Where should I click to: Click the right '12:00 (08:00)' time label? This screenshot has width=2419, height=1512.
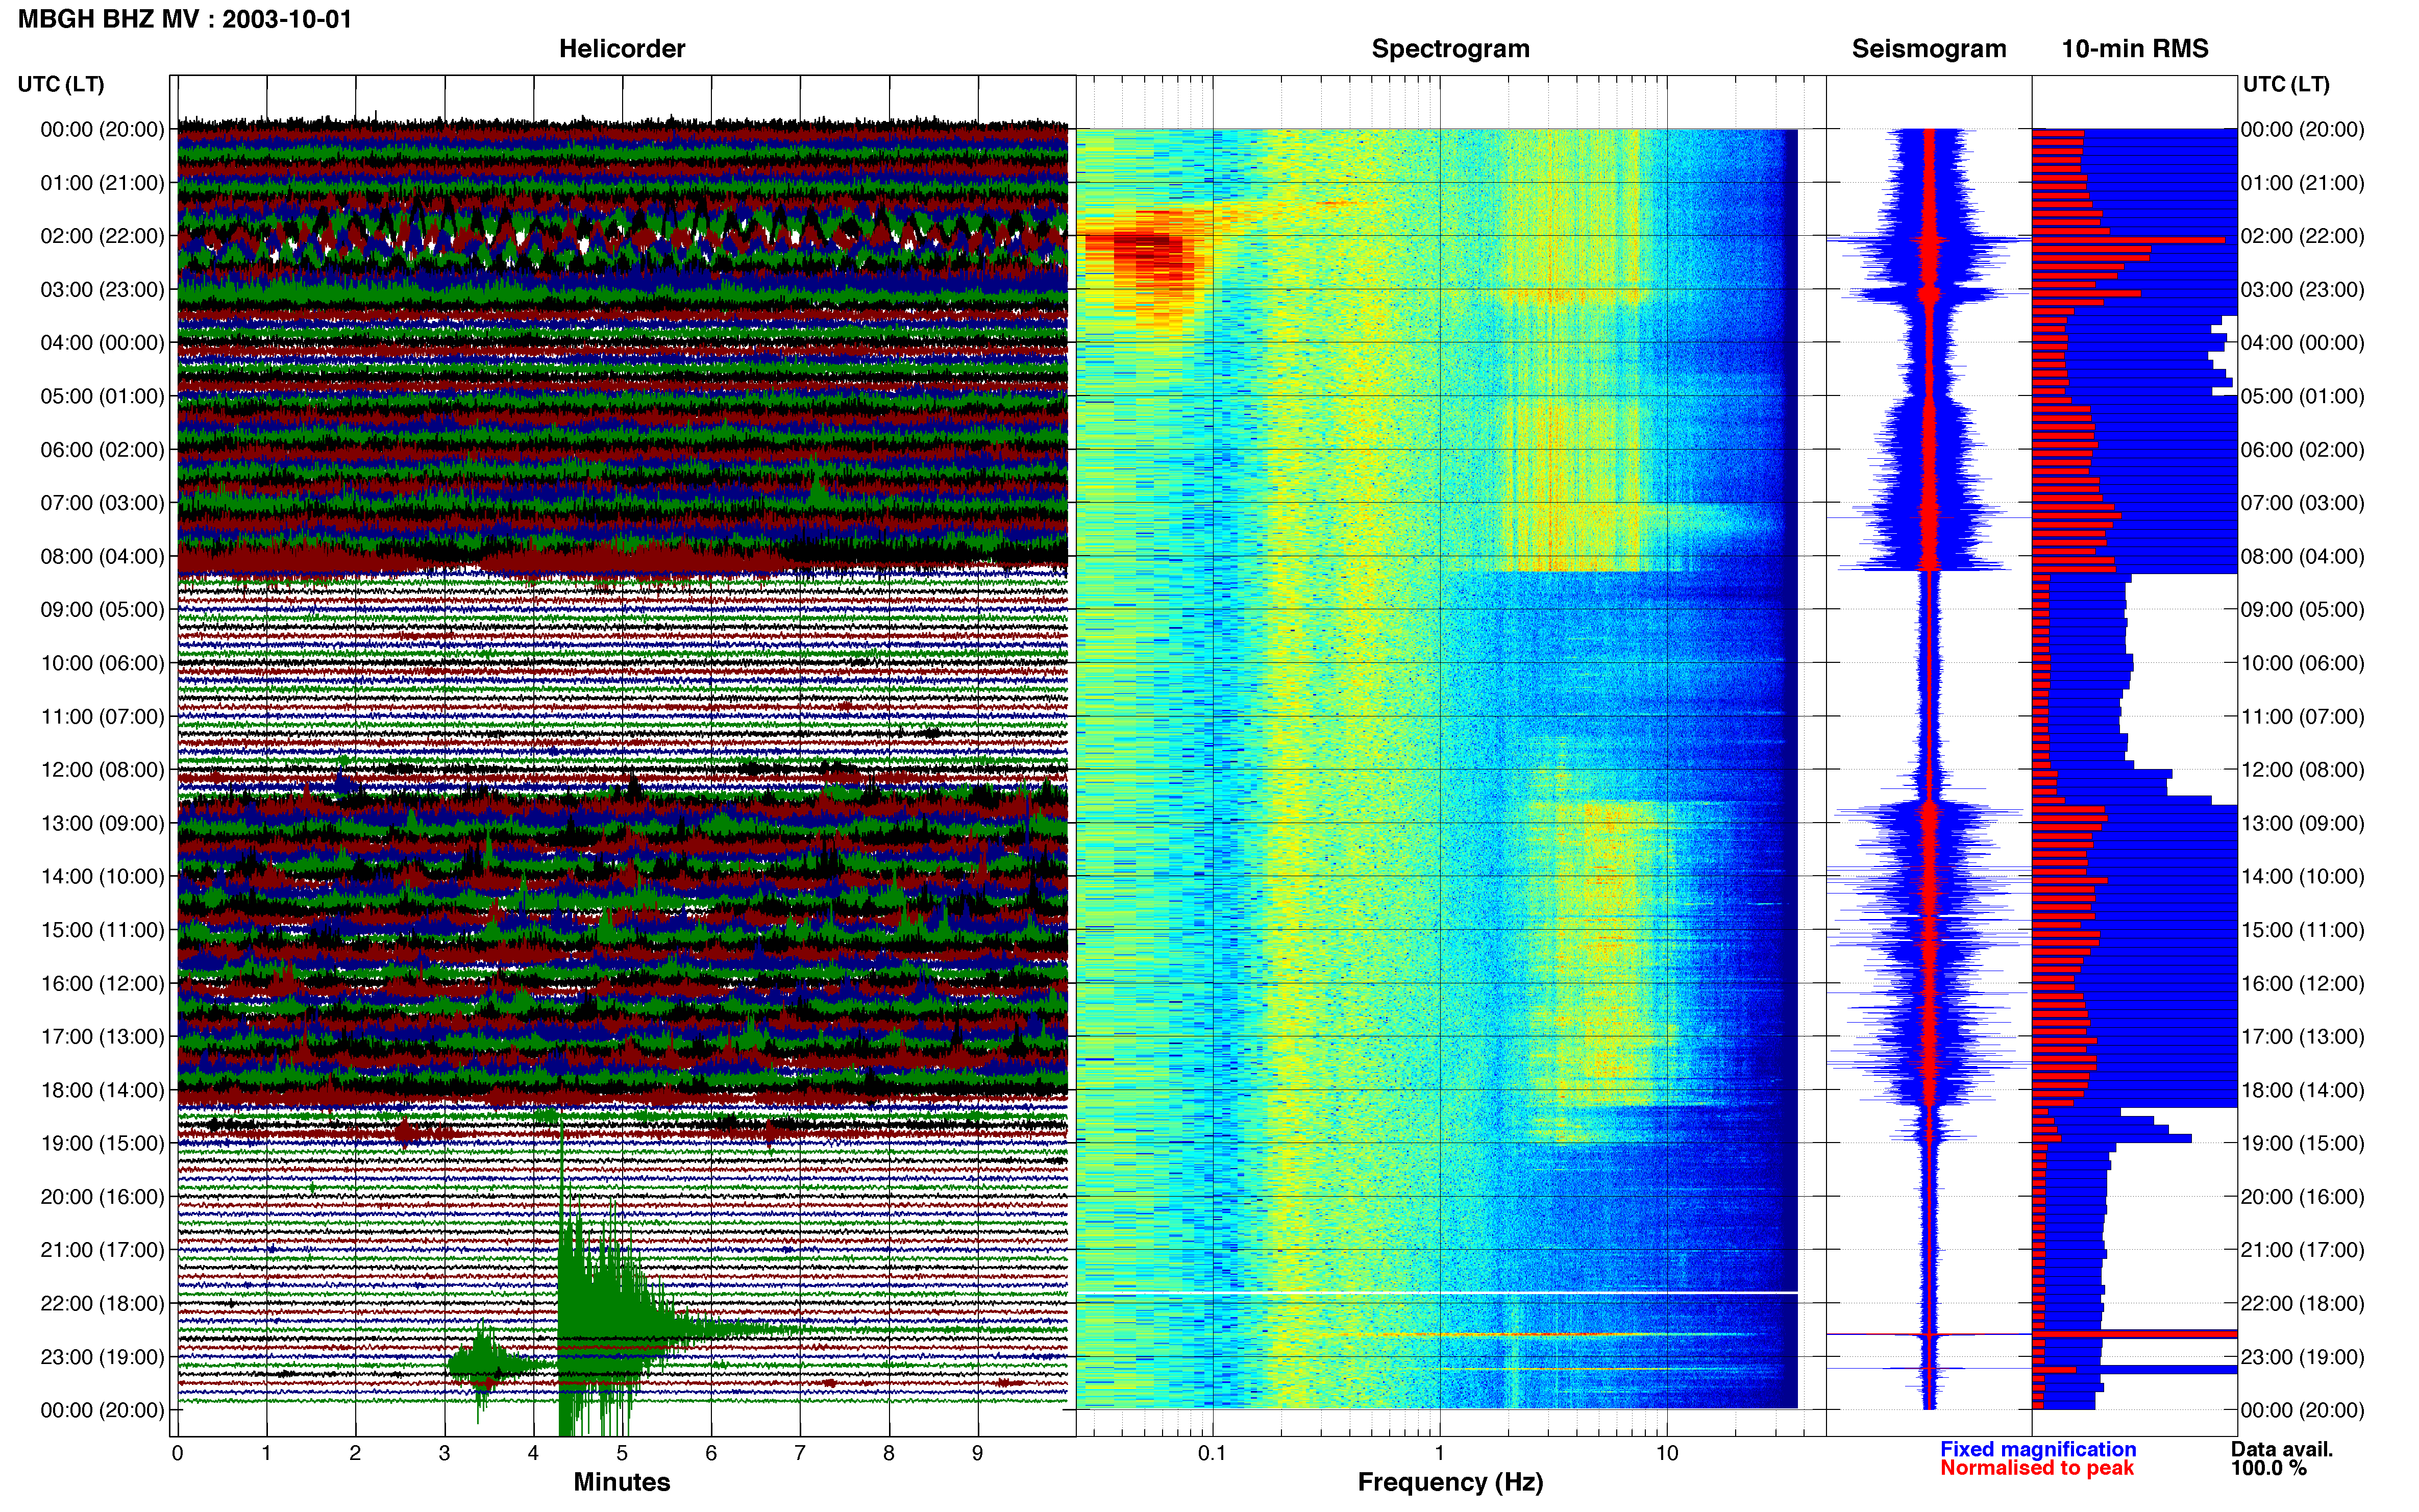click(2302, 770)
